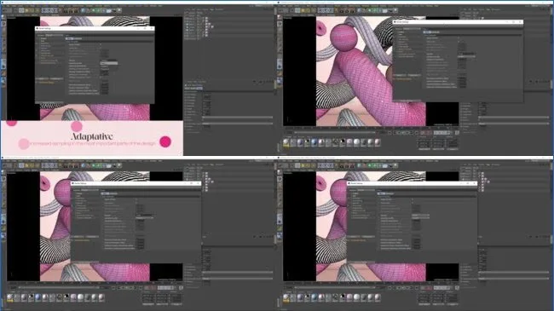The height and width of the screenshot is (311, 554).
Task: Select orange My Render Setting in bottom-left dialog
Action: coord(82,240)
